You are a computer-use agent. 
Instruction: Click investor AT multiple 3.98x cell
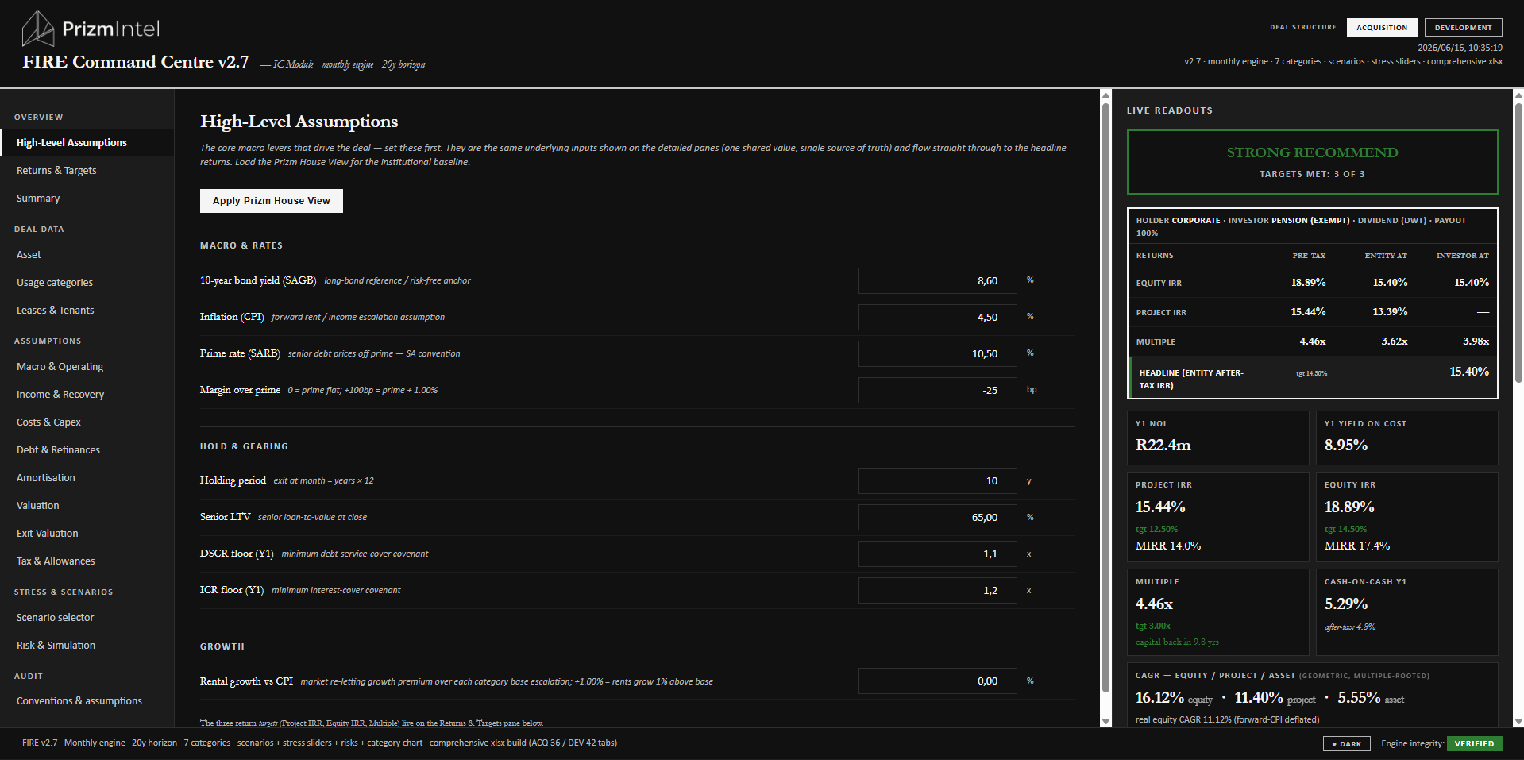tap(1476, 341)
